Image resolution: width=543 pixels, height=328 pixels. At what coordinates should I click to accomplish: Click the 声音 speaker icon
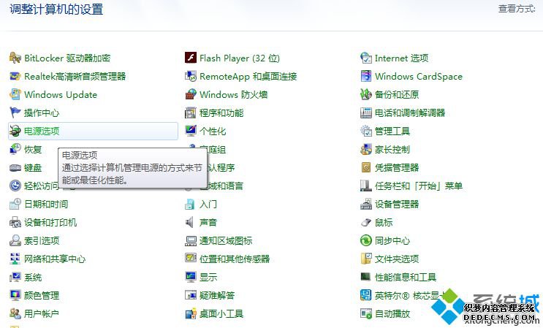click(x=191, y=223)
